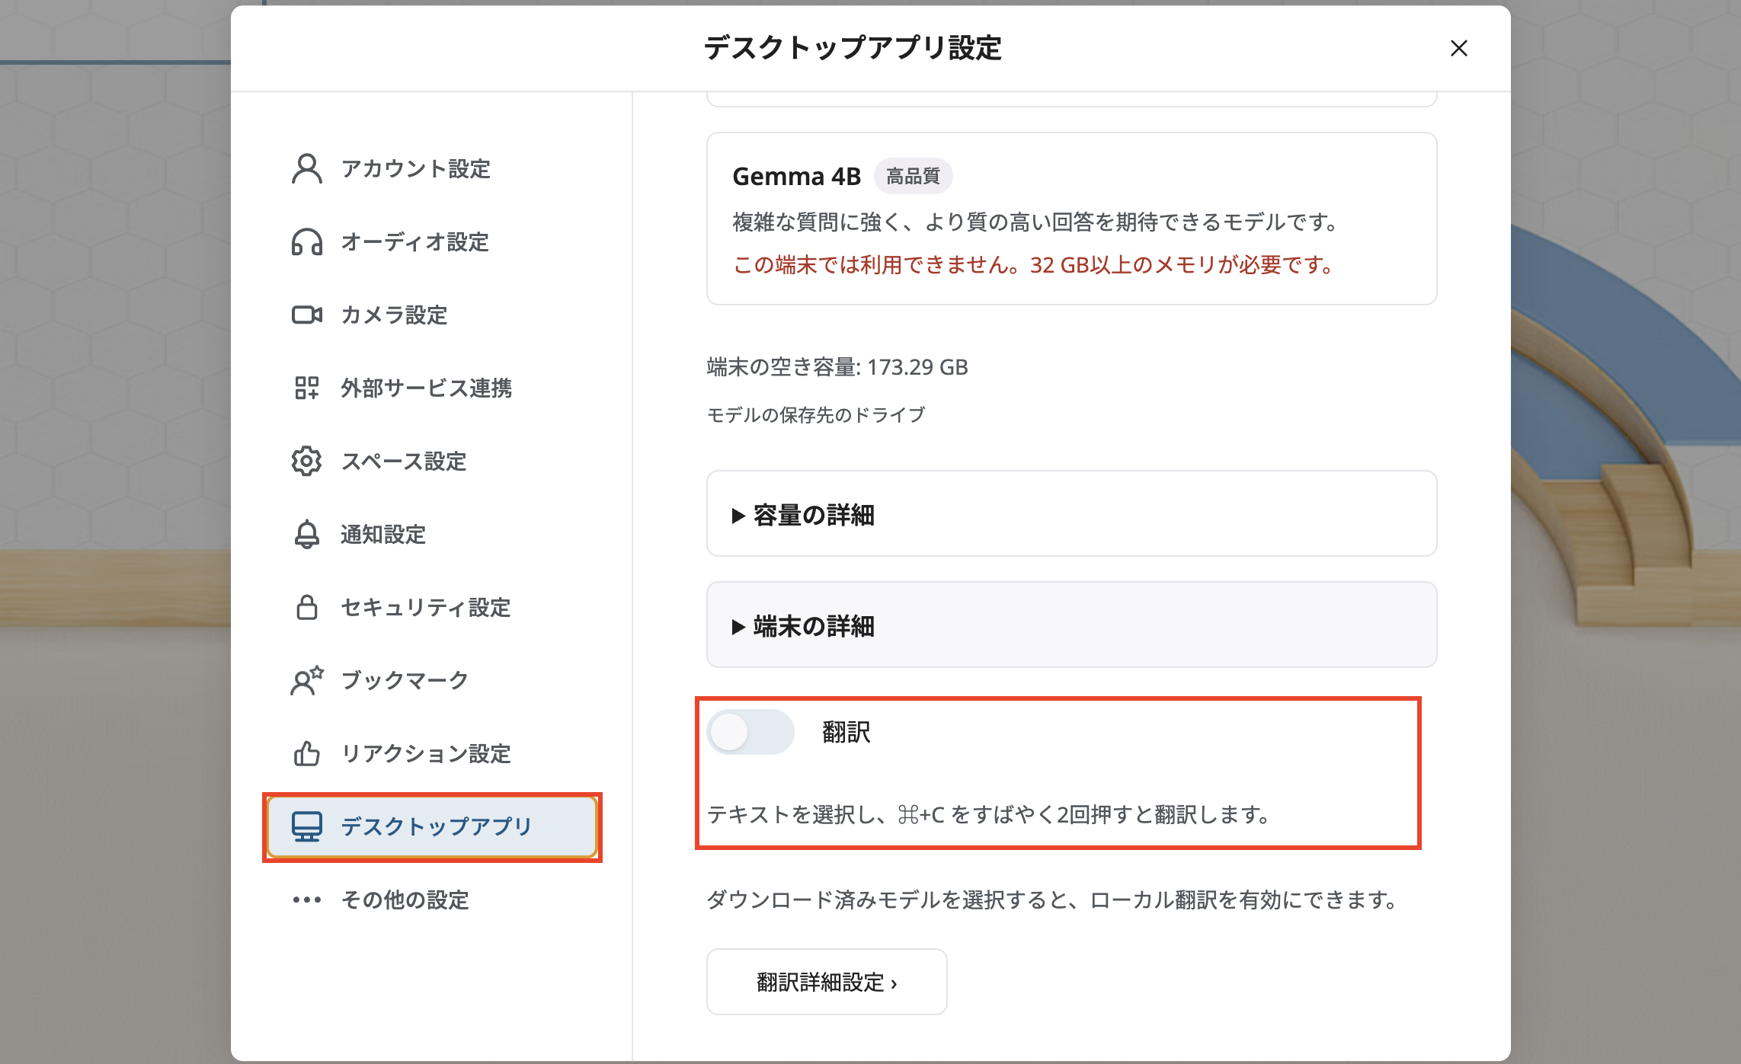Click the red 32 GB memory warning text
This screenshot has height=1064, width=1741.
1033,265
